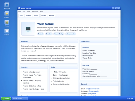The image size is (135, 101).
Task: Click 'Favorite drink: Iced coffee' item
Action: (32, 86)
